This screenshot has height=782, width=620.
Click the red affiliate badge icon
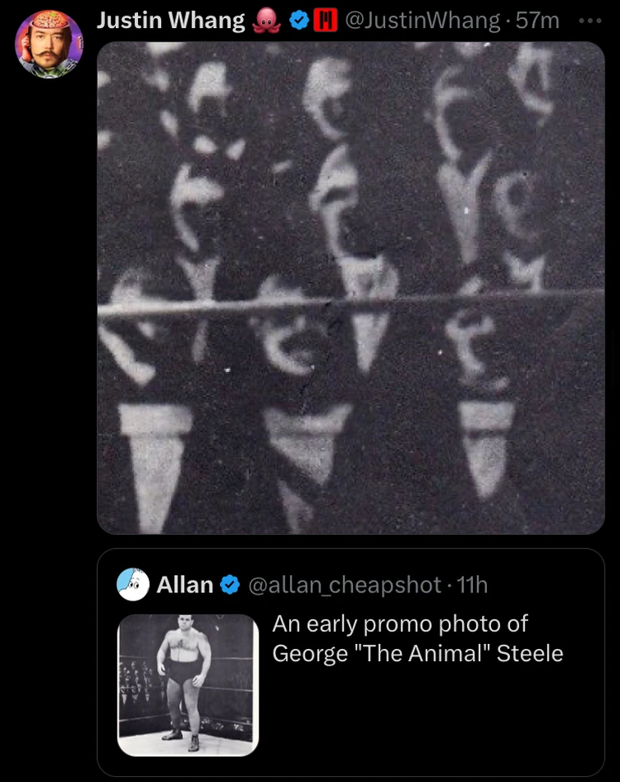[325, 21]
